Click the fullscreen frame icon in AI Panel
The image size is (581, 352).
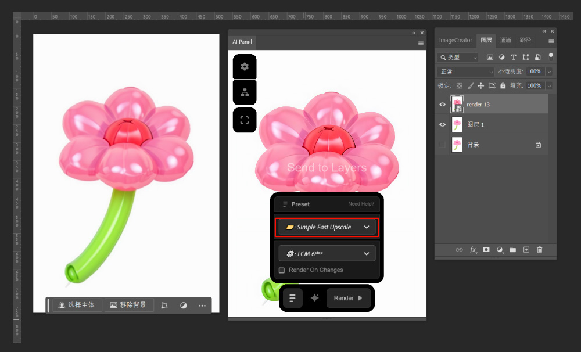245,120
